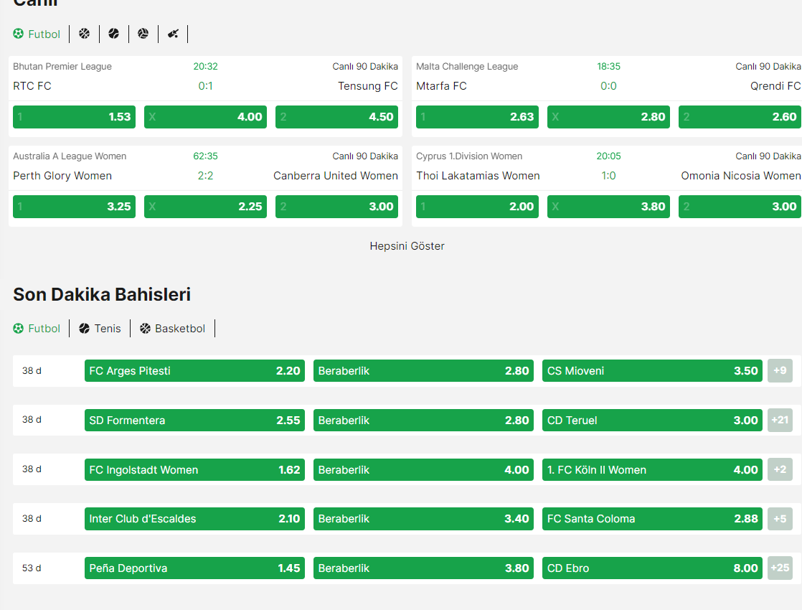Select the volleyball icon in live sports
This screenshot has width=802, height=610.
[143, 34]
